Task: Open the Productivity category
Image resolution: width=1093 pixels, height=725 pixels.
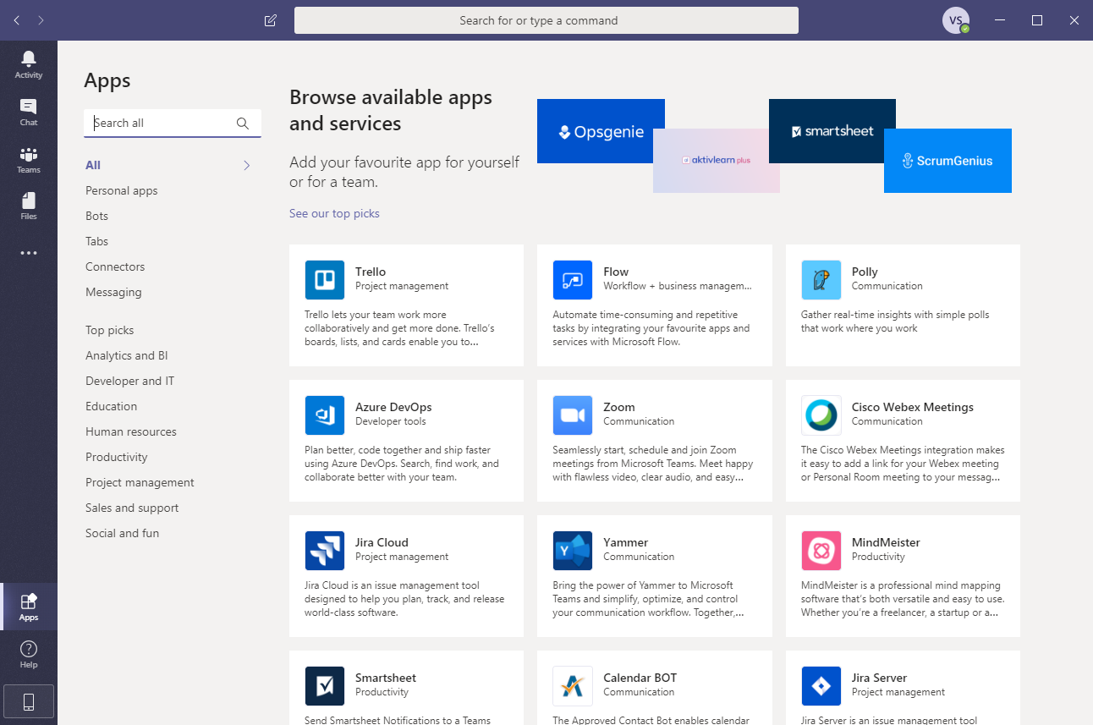Action: click(117, 457)
